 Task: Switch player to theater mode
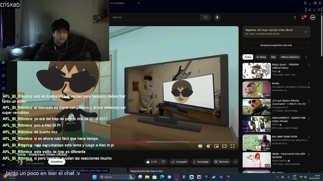pyautogui.click(x=224, y=146)
